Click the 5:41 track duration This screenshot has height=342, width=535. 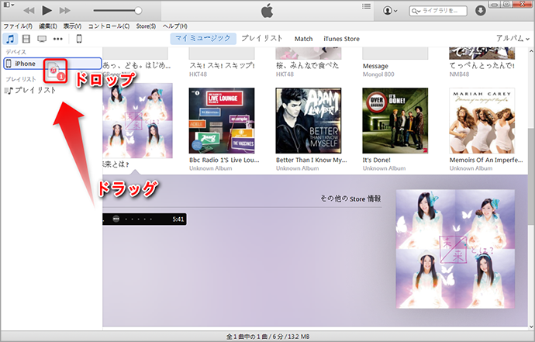tap(178, 219)
